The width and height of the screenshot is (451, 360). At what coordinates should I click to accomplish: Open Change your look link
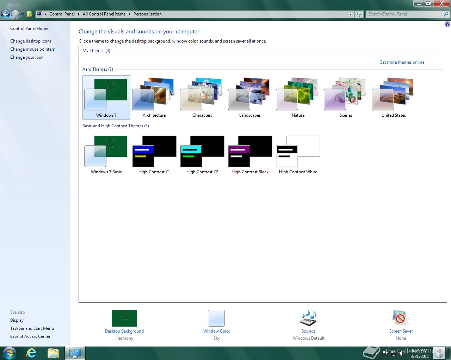(x=27, y=57)
